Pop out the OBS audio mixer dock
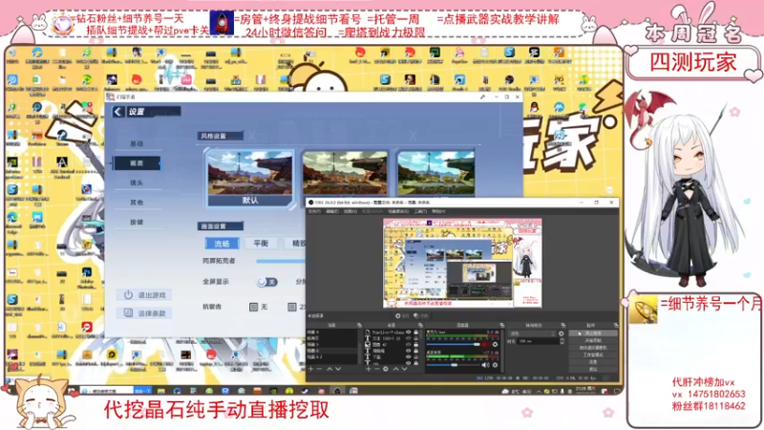The image size is (764, 430). [x=502, y=325]
